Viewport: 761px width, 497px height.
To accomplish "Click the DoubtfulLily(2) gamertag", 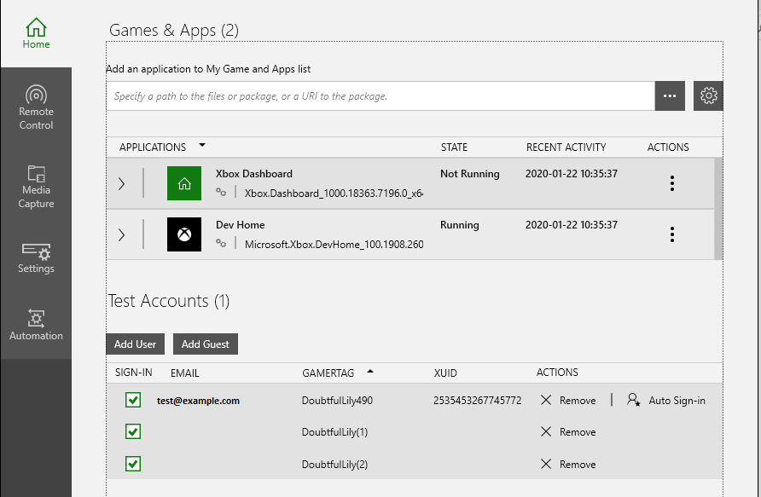I will point(335,465).
